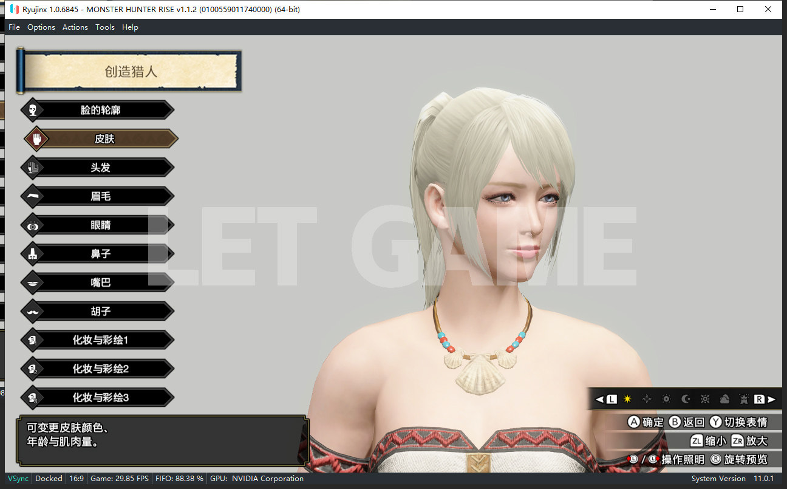787x489 pixels.
Task: Click the hand icon for 皮肤
Action: [x=37, y=139]
